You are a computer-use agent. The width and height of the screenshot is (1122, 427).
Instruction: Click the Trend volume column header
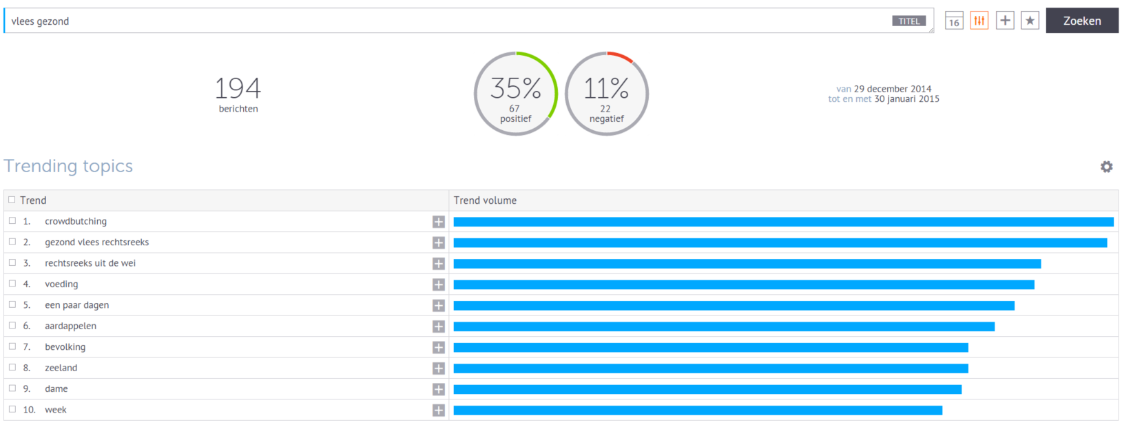(x=485, y=200)
